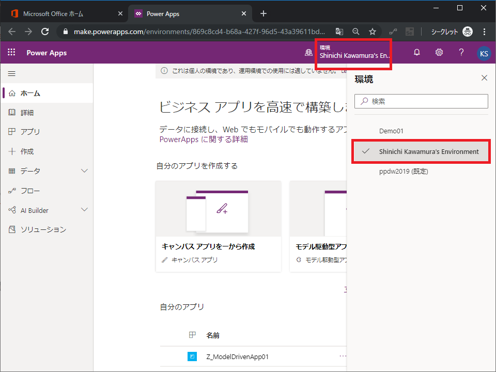Open ソリューション in the sidebar
Screen dimensions: 496x372
click(47, 229)
